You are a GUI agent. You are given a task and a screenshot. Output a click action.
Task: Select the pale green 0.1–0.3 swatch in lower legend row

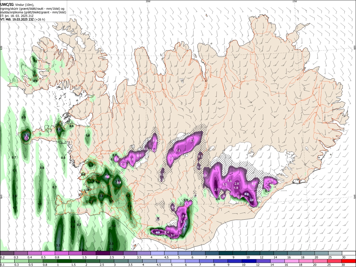[7, 261]
